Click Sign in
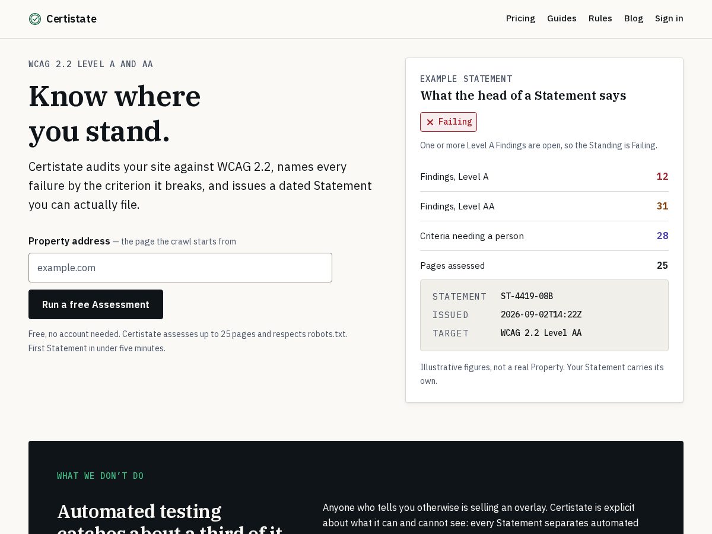712x534 pixels. [669, 18]
